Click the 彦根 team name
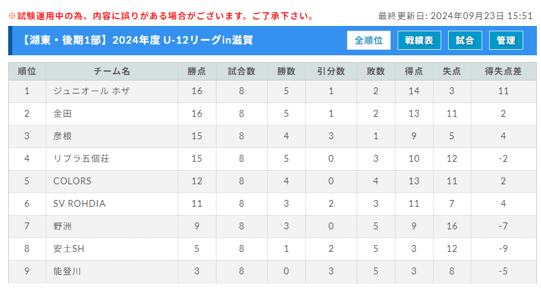Screen dimensions: 541x288 62,136
